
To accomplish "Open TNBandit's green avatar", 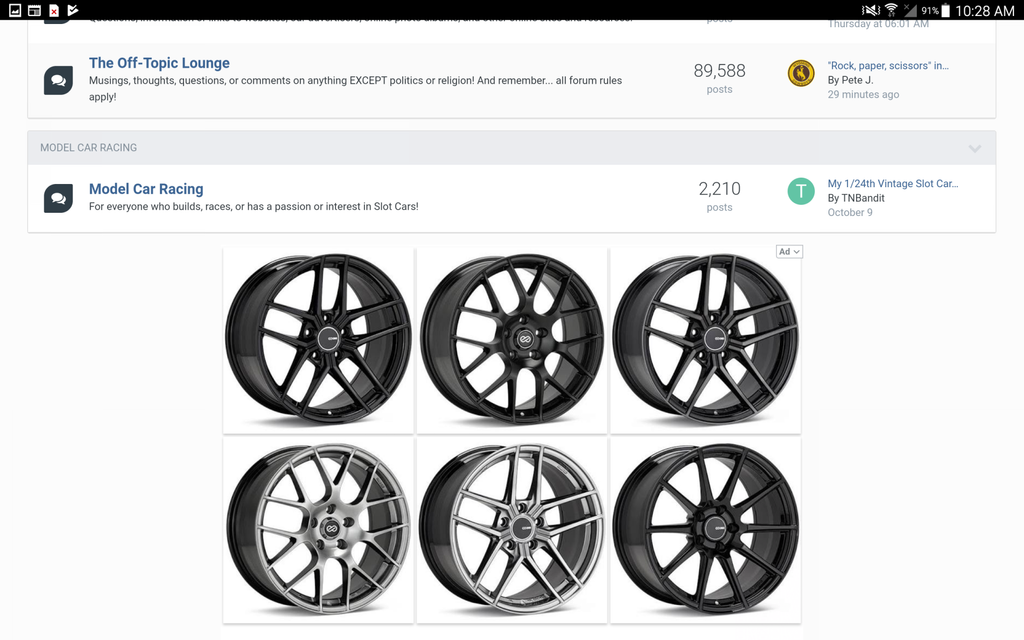I will point(801,190).
